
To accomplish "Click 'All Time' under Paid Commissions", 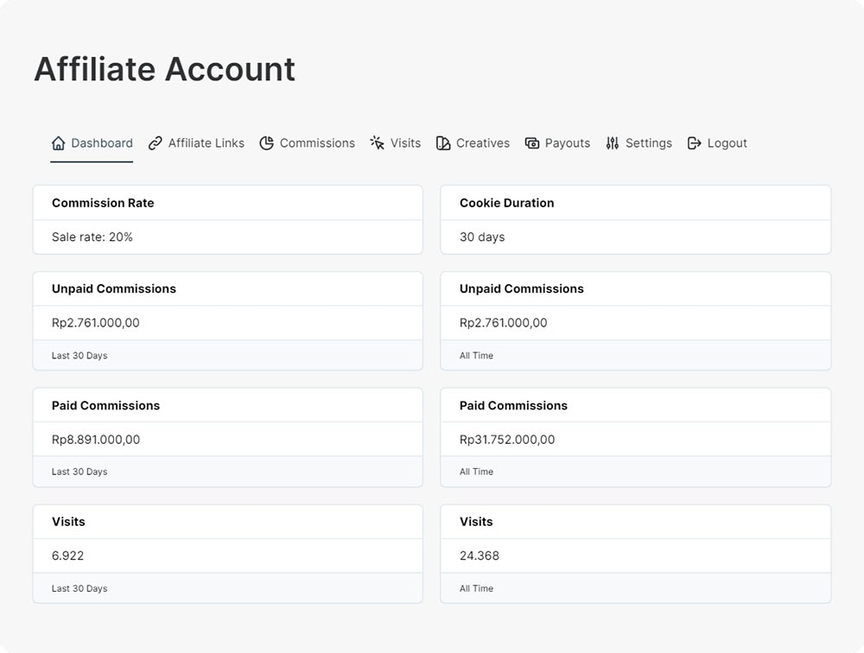I will pos(477,472).
